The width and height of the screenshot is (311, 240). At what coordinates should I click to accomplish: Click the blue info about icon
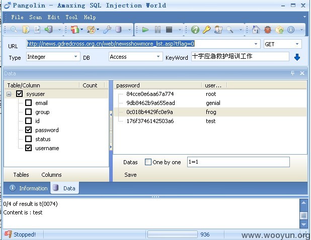291,30
